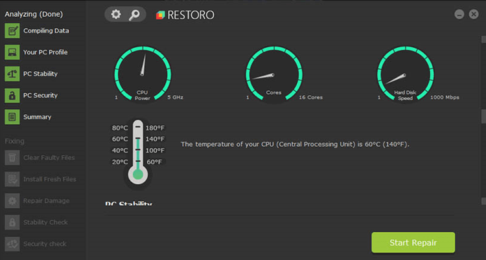Image resolution: width=486 pixels, height=260 pixels.
Task: Click the Fixing section heading
Action: (x=14, y=141)
